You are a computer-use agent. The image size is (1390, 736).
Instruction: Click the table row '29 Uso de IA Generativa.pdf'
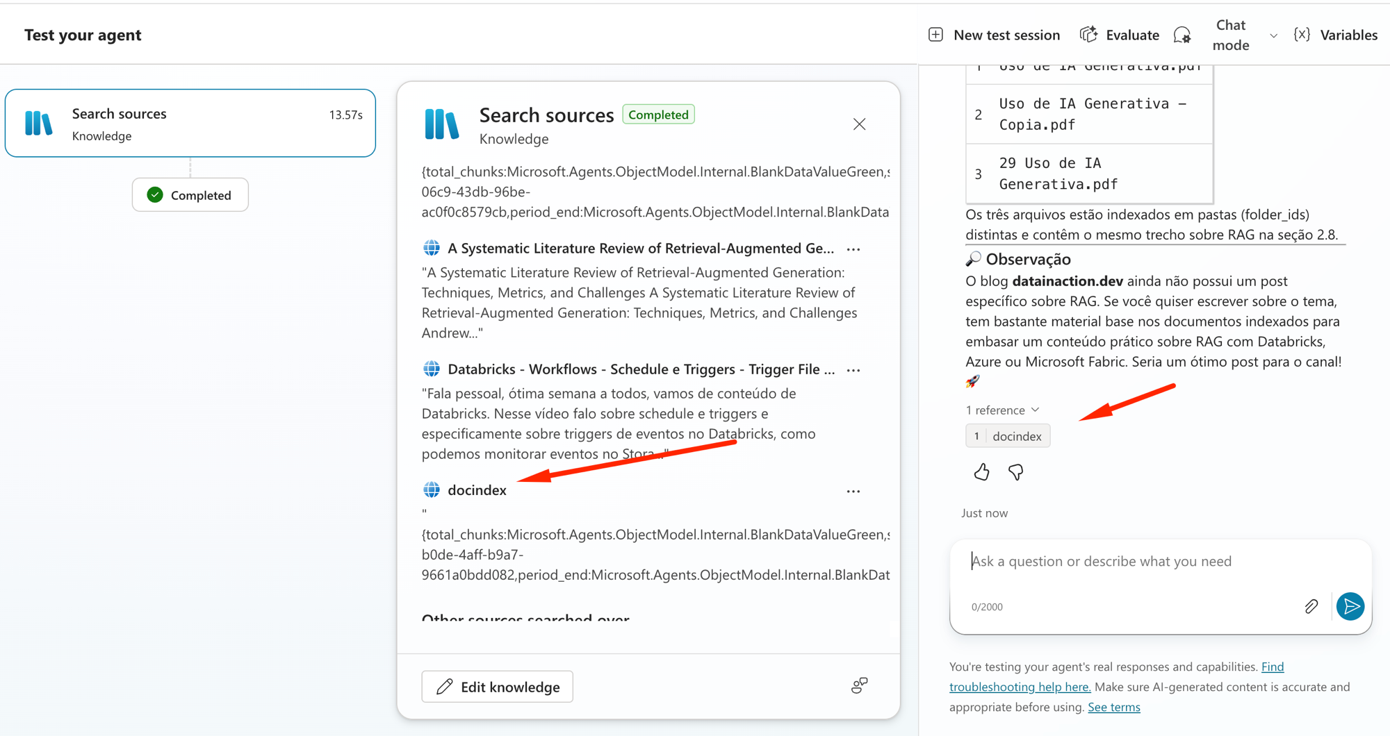[x=1090, y=174]
